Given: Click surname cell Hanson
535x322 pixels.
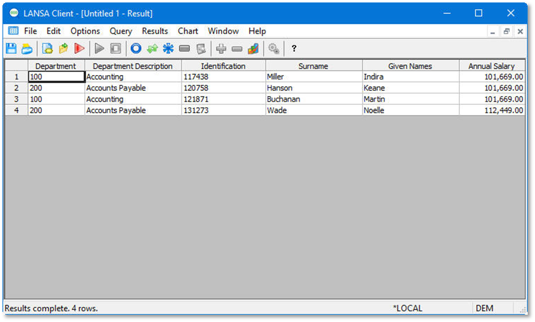Looking at the screenshot, I should tap(314, 88).
